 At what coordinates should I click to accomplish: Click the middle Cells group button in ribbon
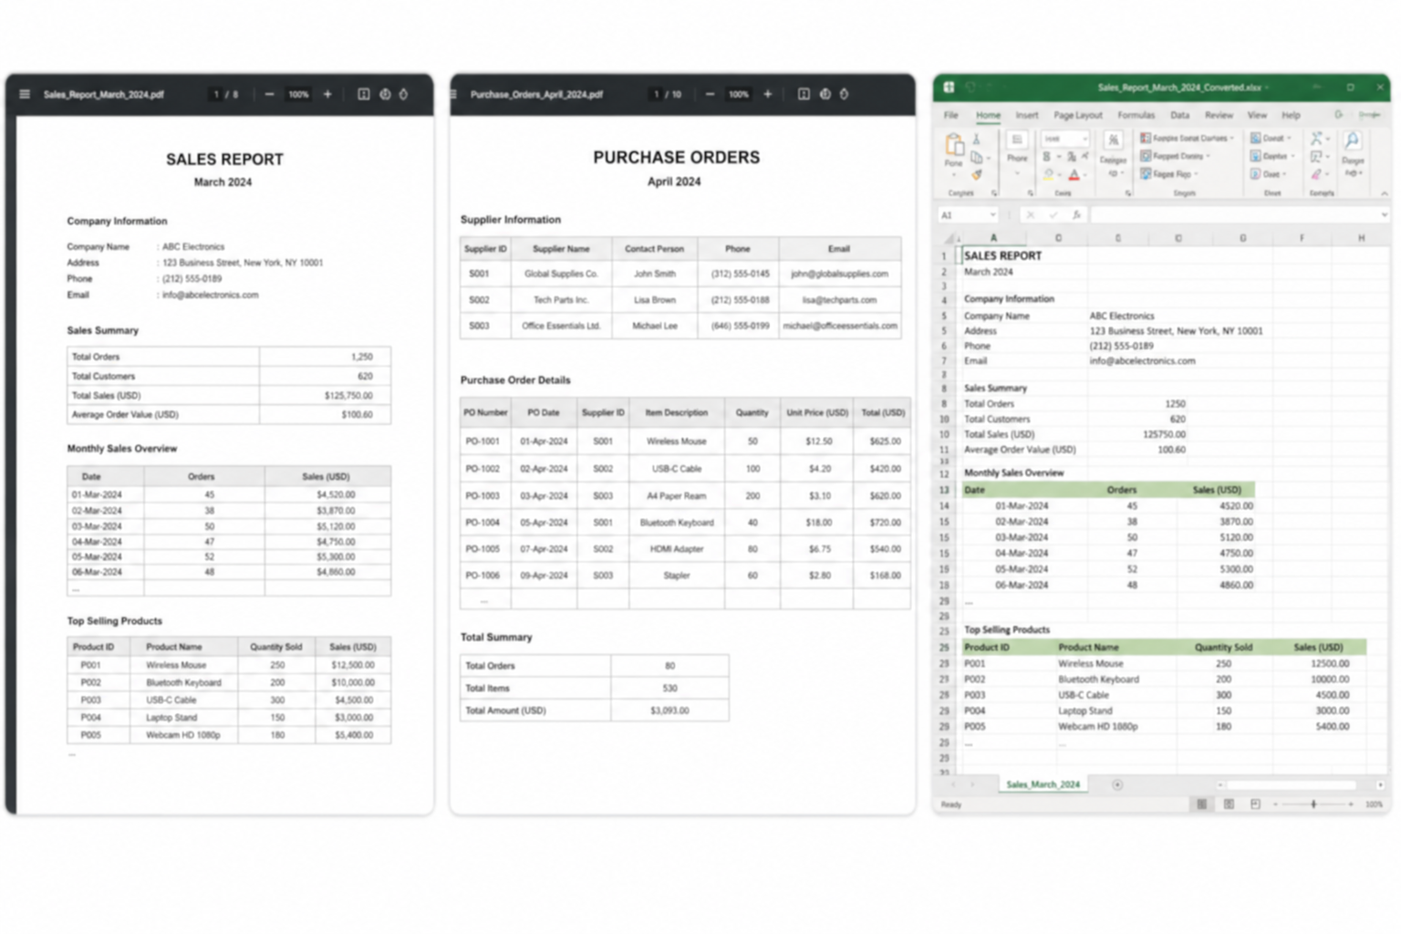[x=1273, y=156]
